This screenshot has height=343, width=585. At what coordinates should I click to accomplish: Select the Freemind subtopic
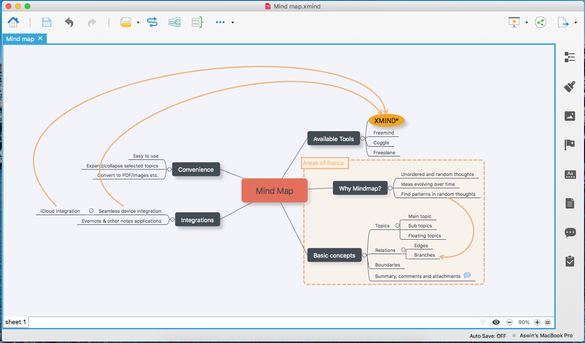(384, 133)
